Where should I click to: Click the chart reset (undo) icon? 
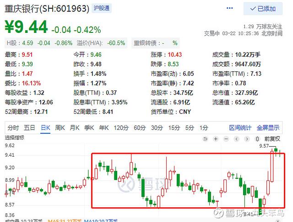click(205, 139)
